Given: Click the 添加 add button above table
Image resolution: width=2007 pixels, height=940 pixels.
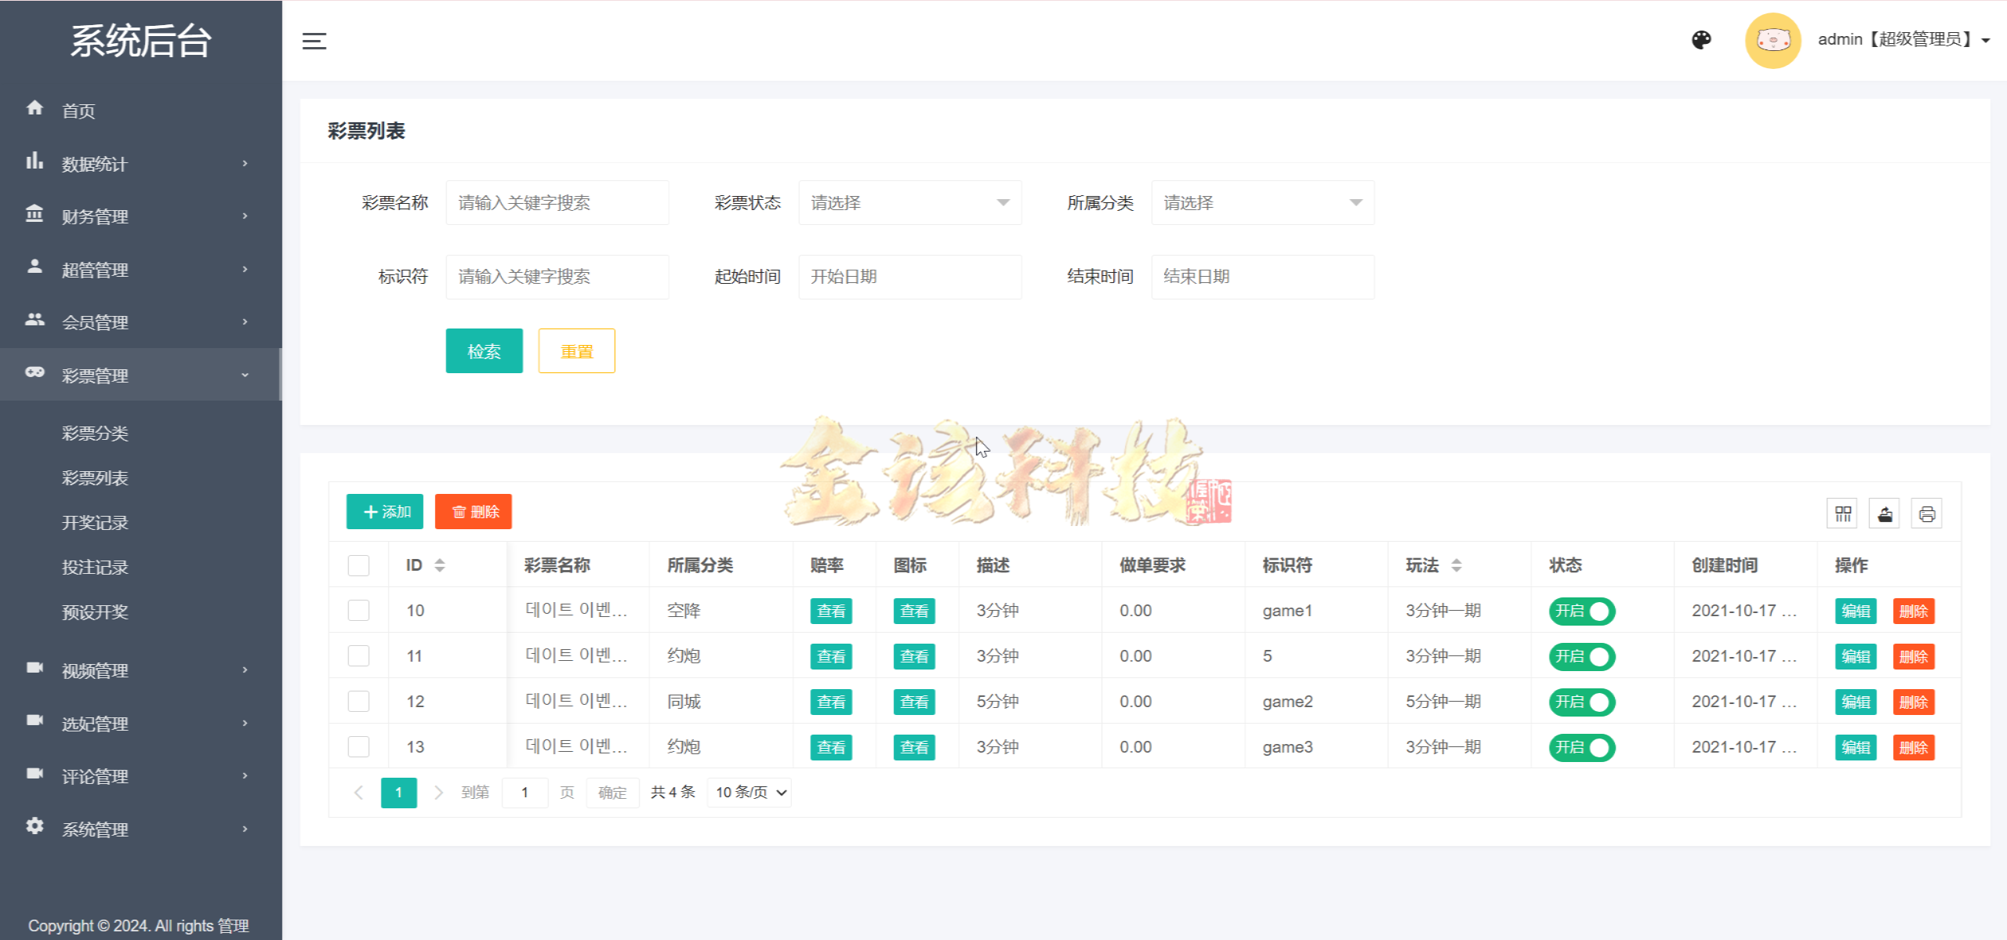Looking at the screenshot, I should coord(384,511).
